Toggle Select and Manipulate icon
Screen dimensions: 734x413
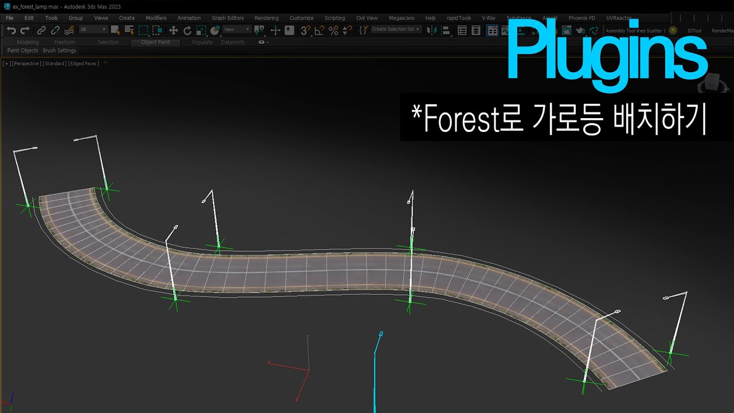275,30
